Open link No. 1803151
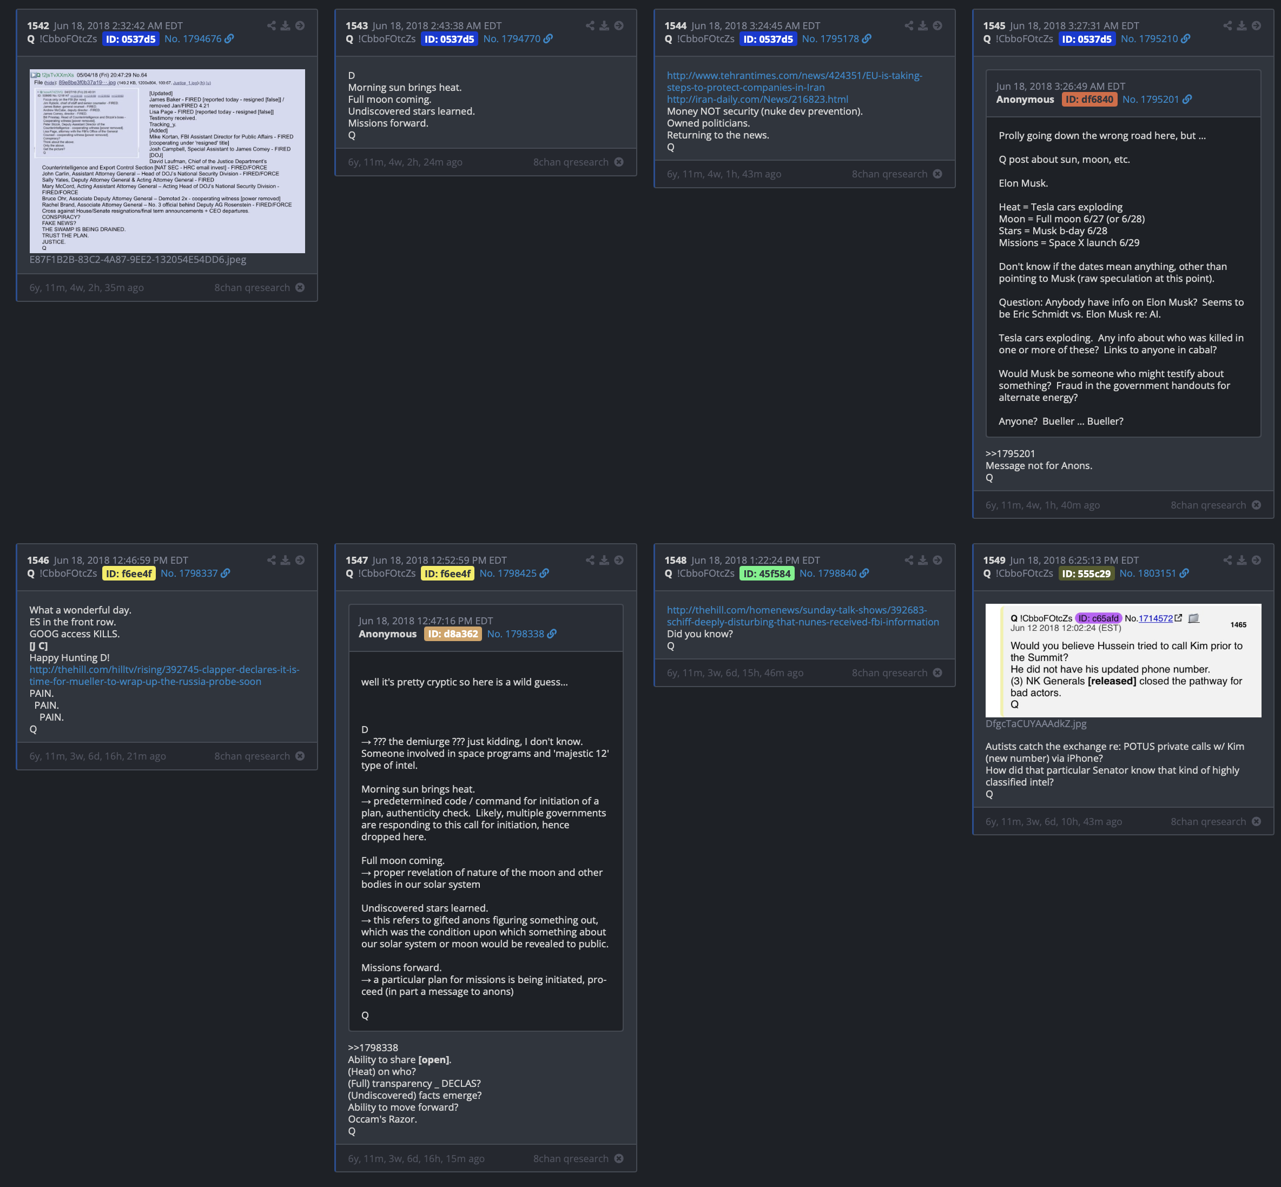The width and height of the screenshot is (1281, 1187). tap(1154, 573)
